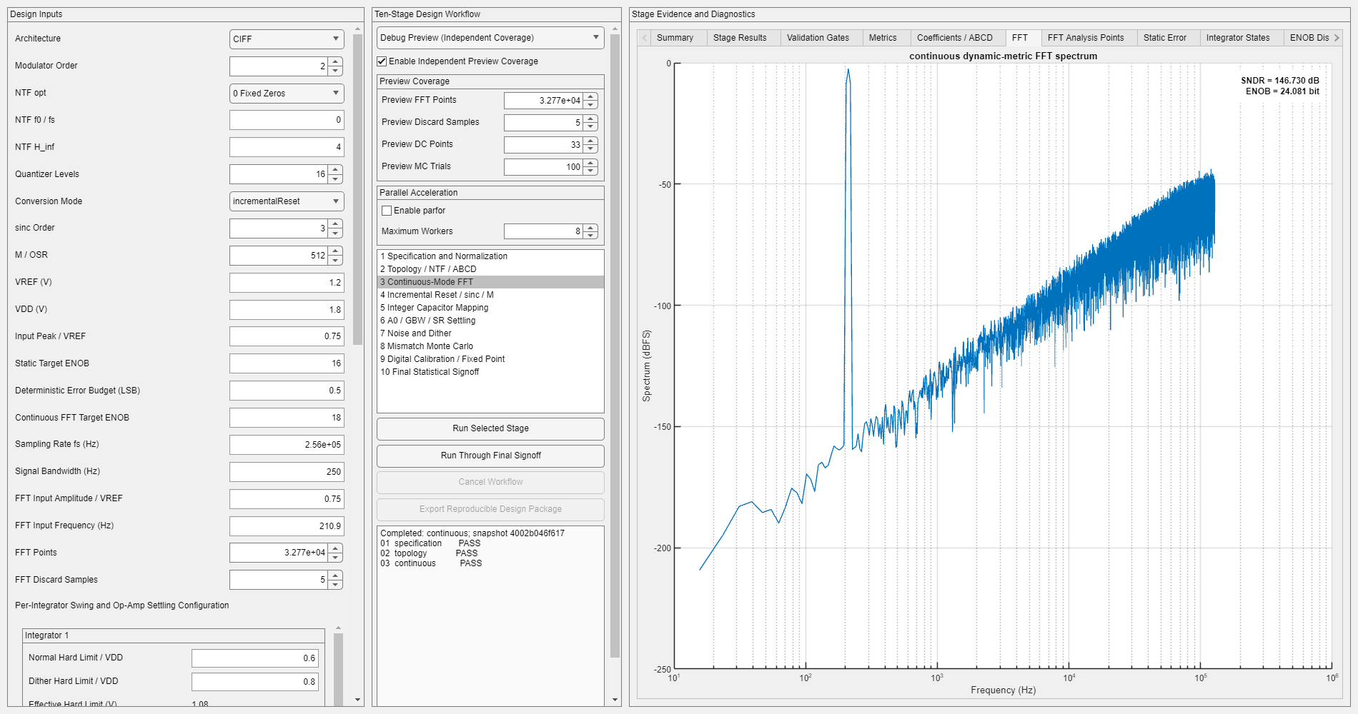The image size is (1358, 714).
Task: Decrease Modulator Order with down arrow
Action: (335, 71)
